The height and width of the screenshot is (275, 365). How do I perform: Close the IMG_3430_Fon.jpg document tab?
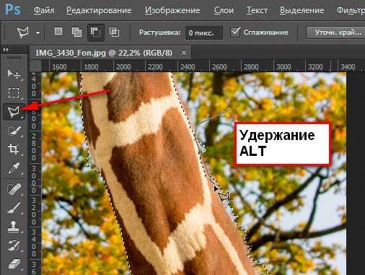coord(184,52)
